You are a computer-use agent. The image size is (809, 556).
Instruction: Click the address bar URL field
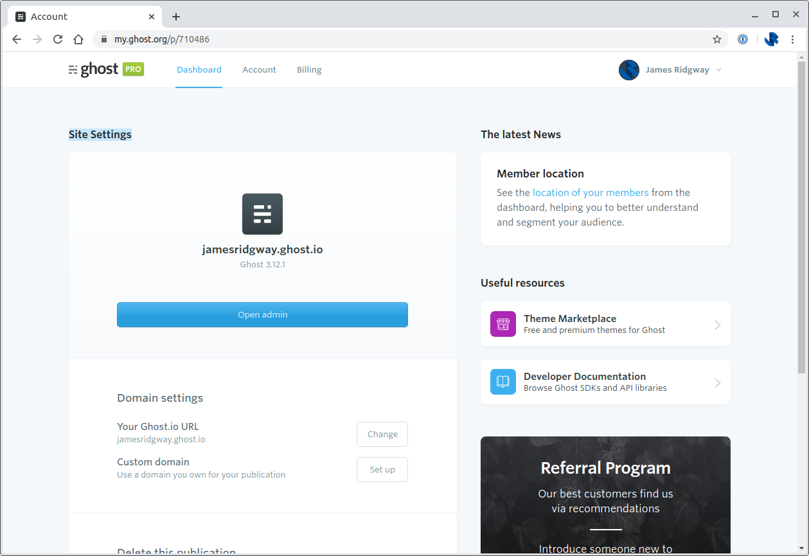click(411, 39)
